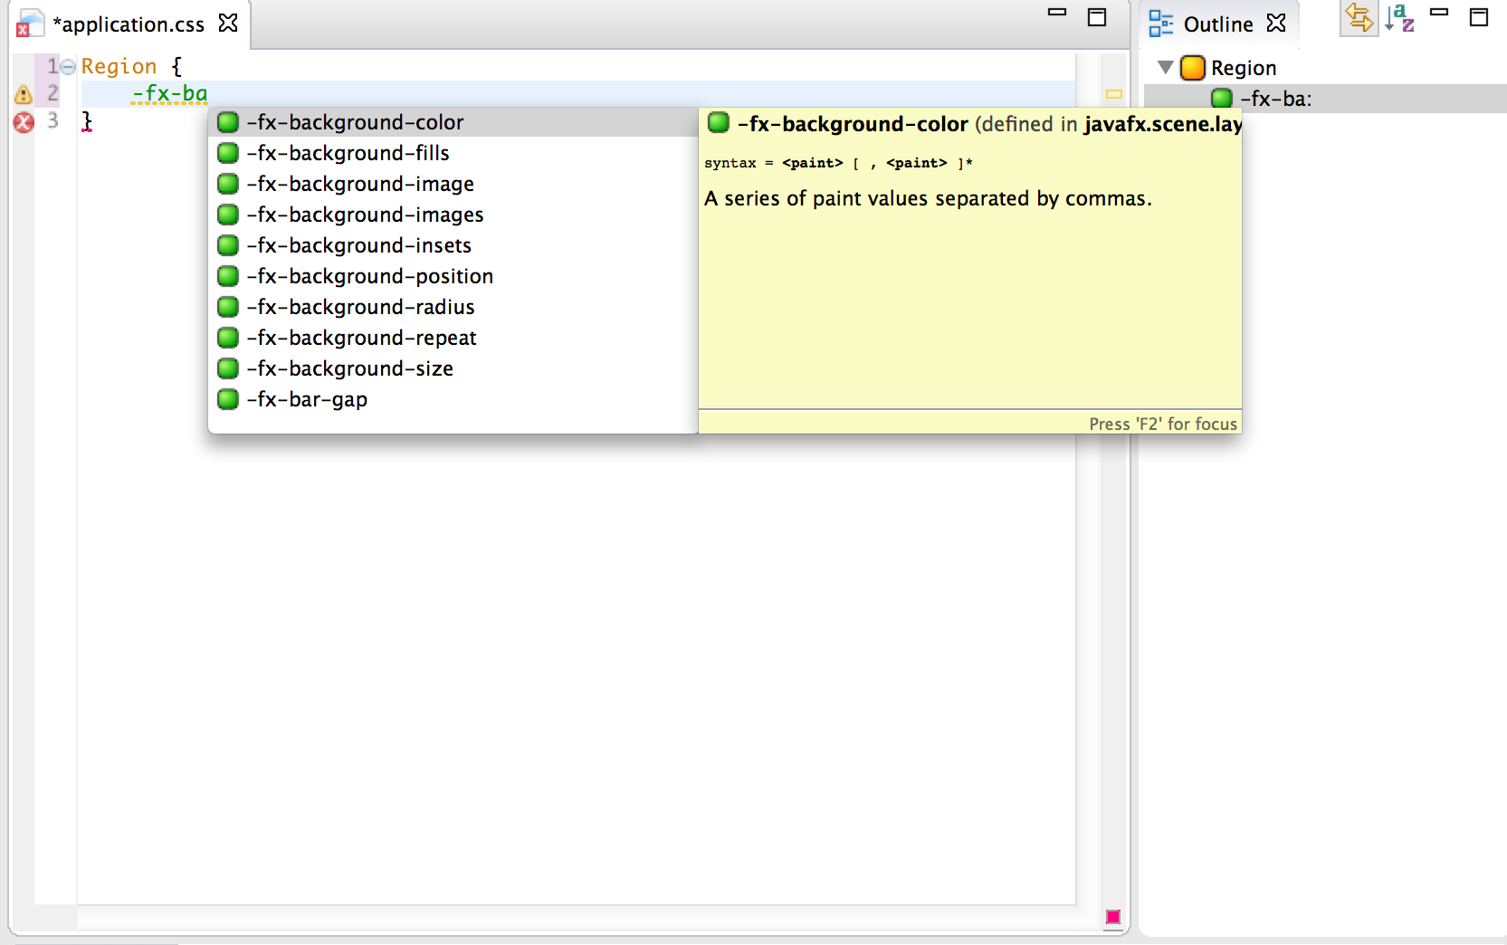The width and height of the screenshot is (1507, 945).
Task: Click the warning marker on line 2
Action: click(x=24, y=94)
